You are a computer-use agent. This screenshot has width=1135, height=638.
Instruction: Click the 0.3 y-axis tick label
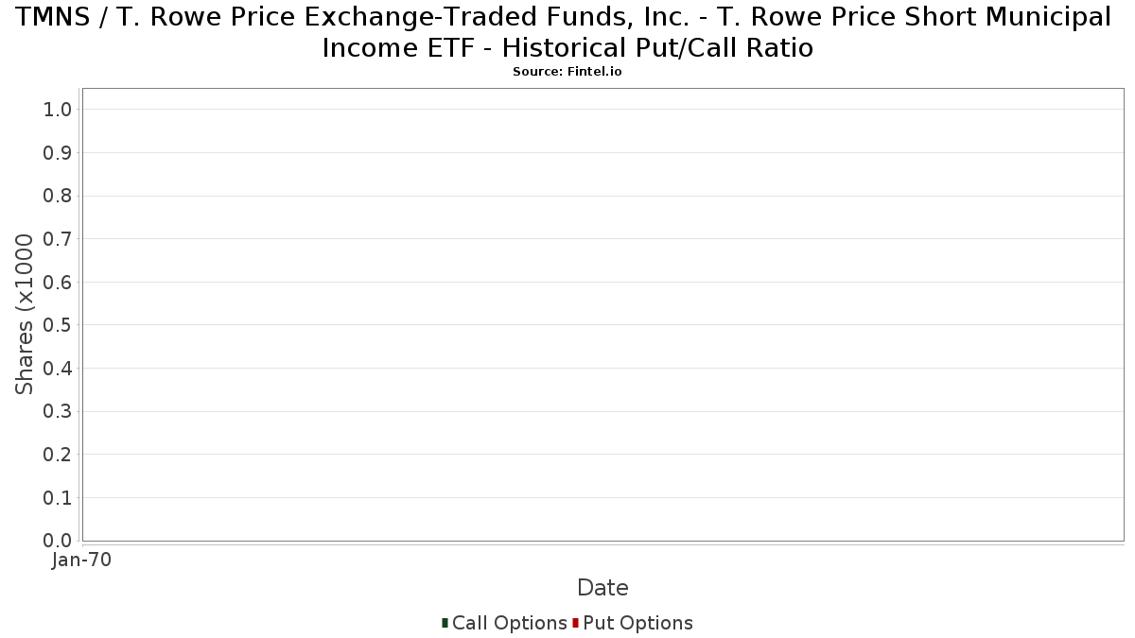click(x=58, y=412)
